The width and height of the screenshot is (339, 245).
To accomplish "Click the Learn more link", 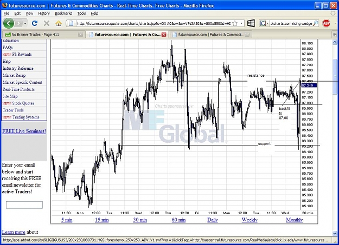I will [x=14, y=232].
